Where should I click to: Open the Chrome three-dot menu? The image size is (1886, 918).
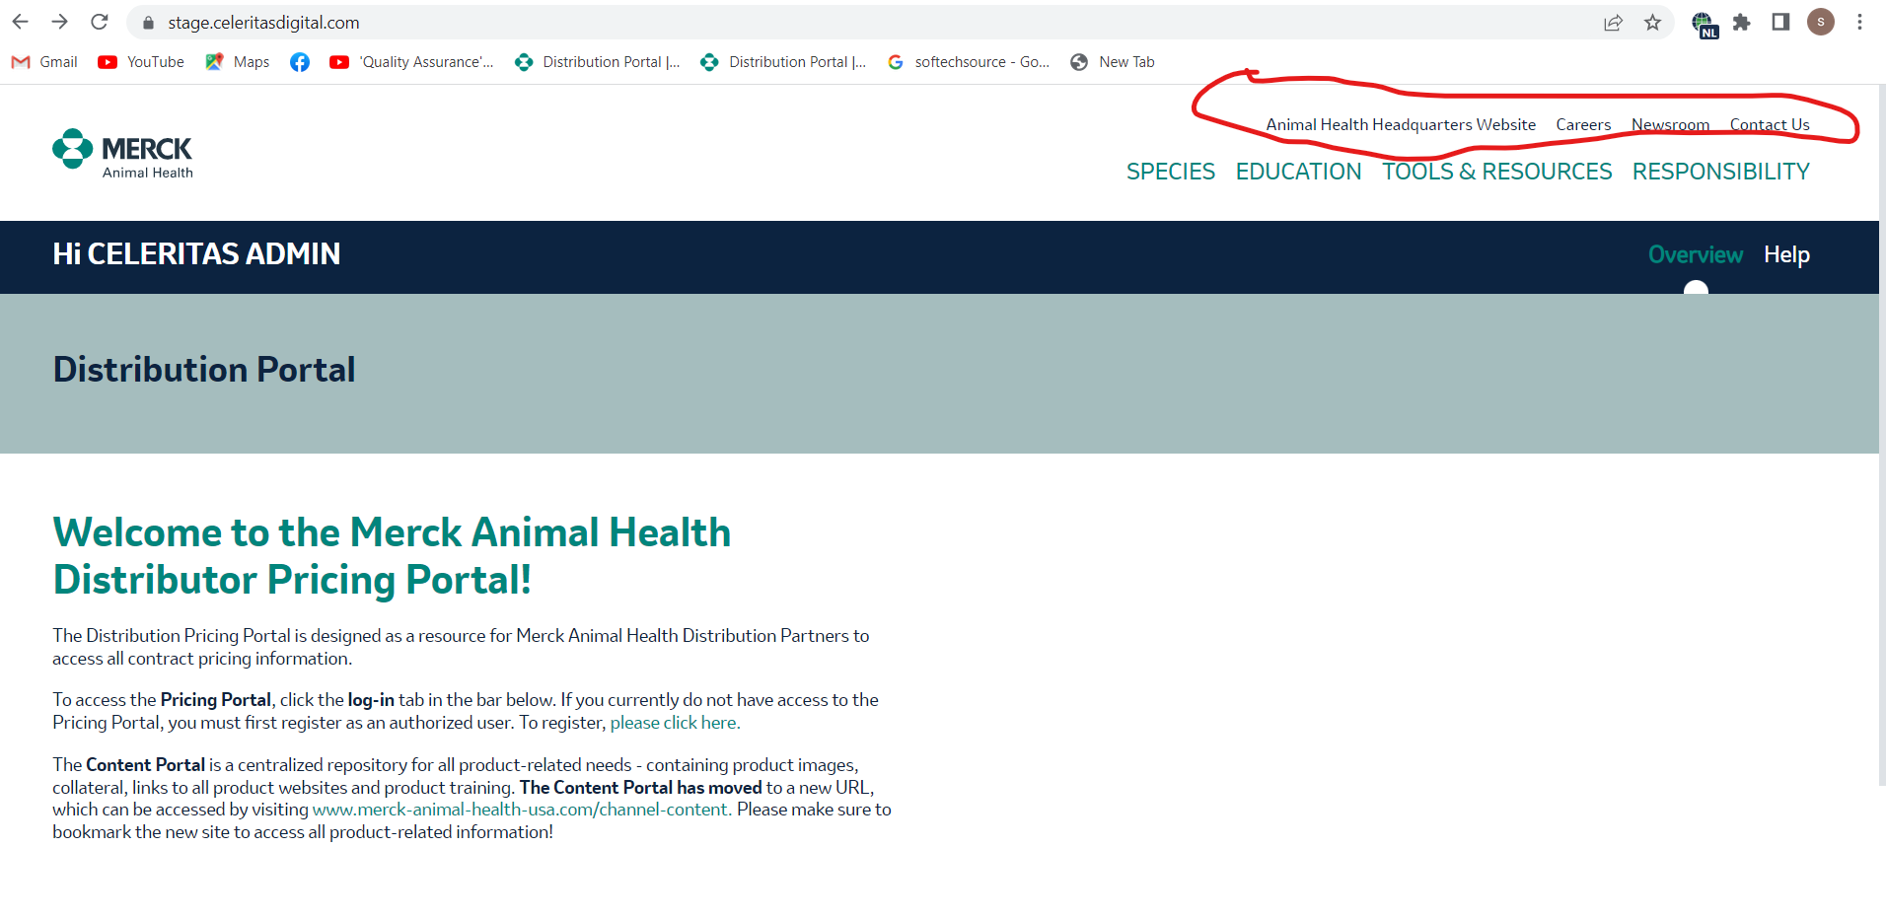1859,22
